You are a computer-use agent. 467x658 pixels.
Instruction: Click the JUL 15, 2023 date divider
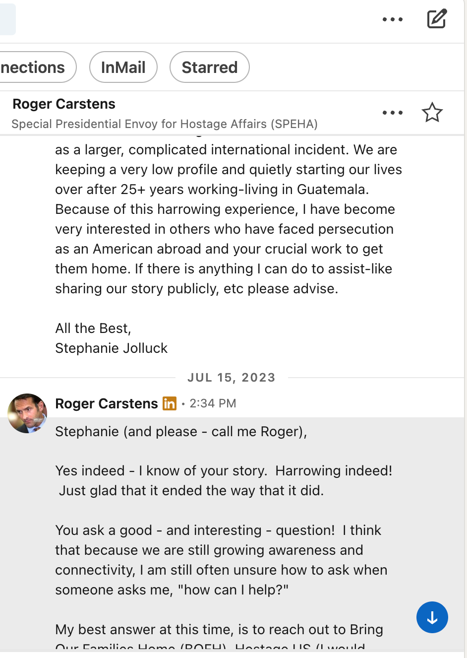point(231,378)
